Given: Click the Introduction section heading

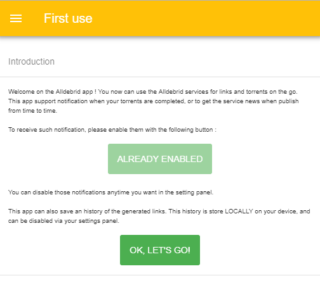Looking at the screenshot, I should [x=31, y=61].
